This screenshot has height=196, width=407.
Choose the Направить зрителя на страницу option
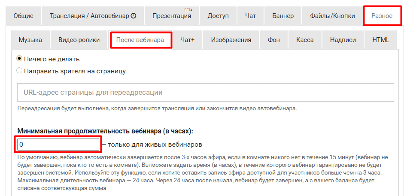[x=19, y=71]
